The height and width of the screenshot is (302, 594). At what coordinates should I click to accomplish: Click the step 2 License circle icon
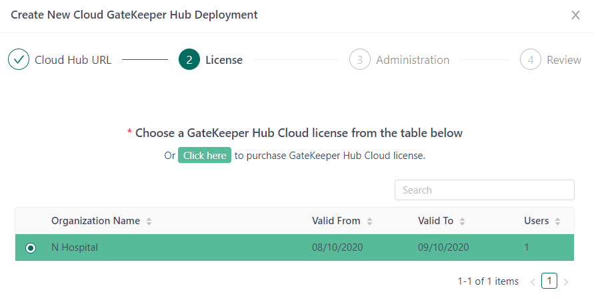tap(189, 60)
